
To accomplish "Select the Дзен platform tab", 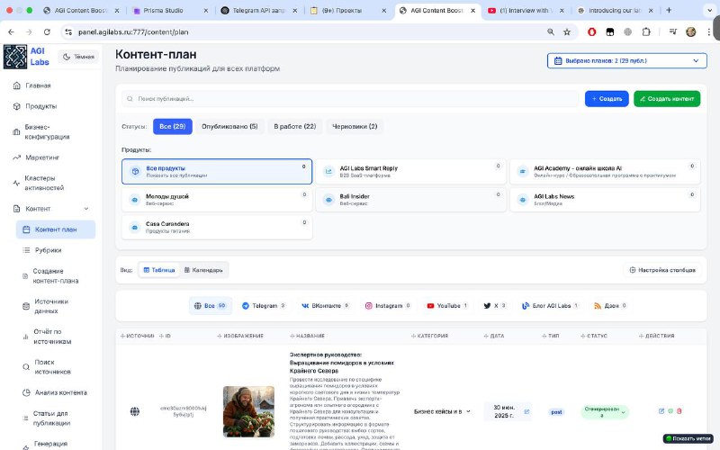I will pyautogui.click(x=610, y=305).
